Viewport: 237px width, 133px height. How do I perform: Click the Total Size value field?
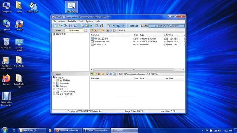pos(144,26)
